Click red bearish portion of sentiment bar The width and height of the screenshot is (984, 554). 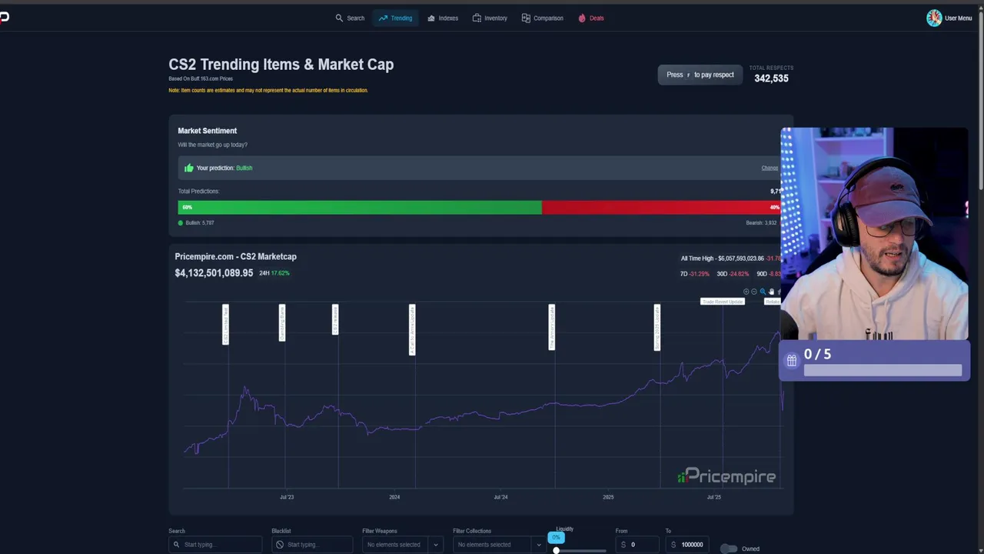661,207
